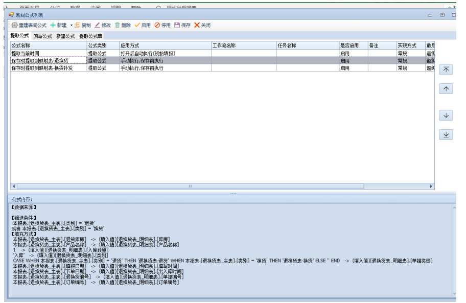Image resolution: width=466 pixels, height=303 pixels.
Task: Click the green plus 新建 button
Action: point(53,25)
